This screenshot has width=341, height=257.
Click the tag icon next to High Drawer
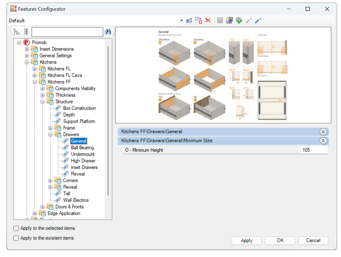(66, 161)
